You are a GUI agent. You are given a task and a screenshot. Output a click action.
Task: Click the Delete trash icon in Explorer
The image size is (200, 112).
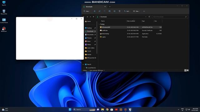tap(119, 11)
